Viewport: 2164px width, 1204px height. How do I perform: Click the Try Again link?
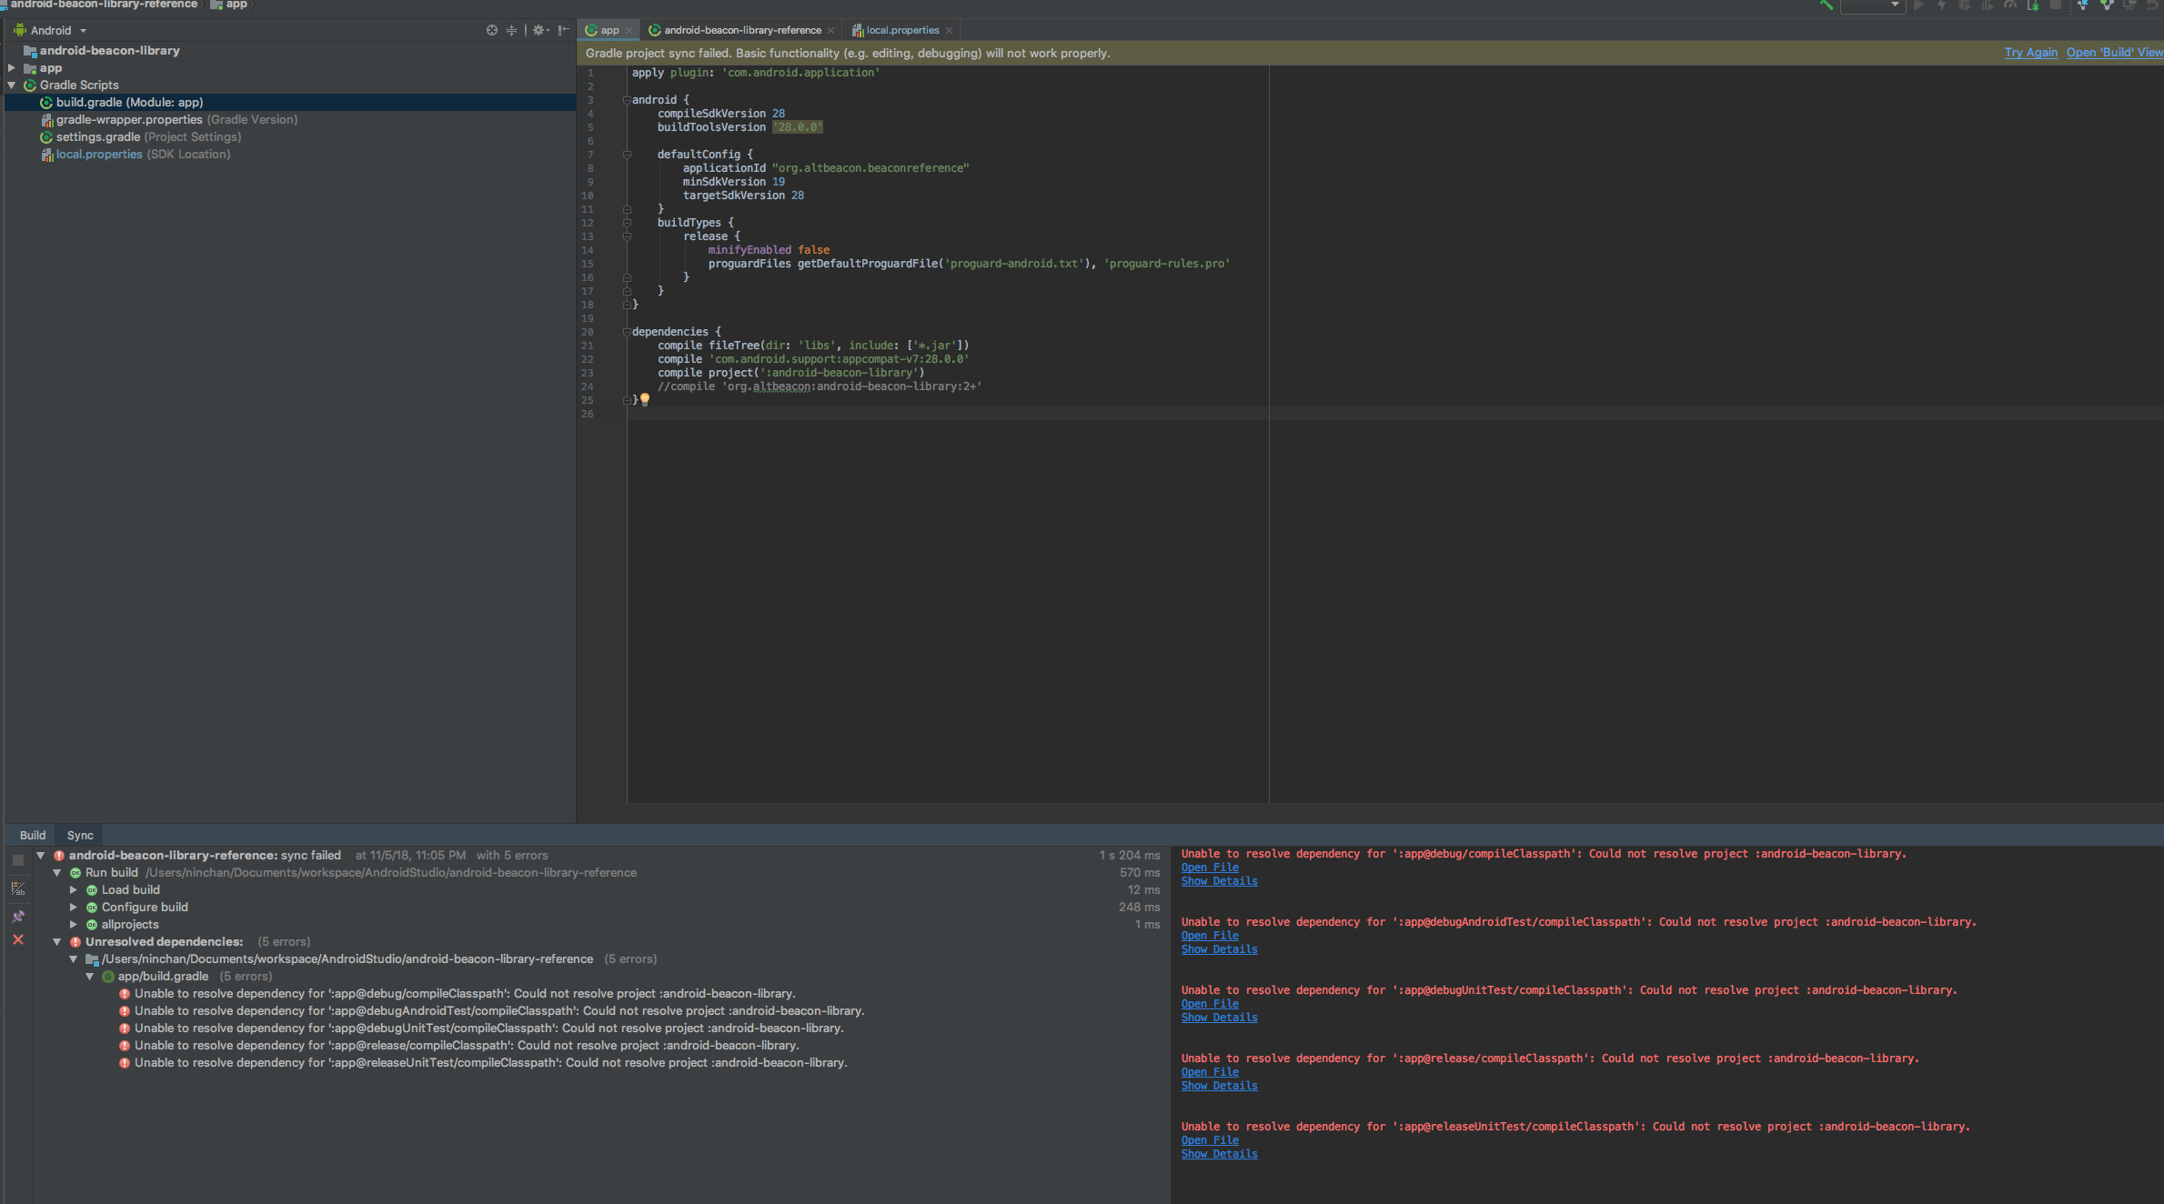pyautogui.click(x=2030, y=53)
